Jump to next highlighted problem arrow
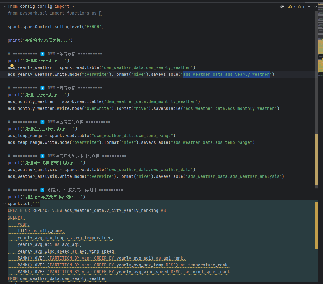Screen dimensions: 323x284 coord(315,7)
